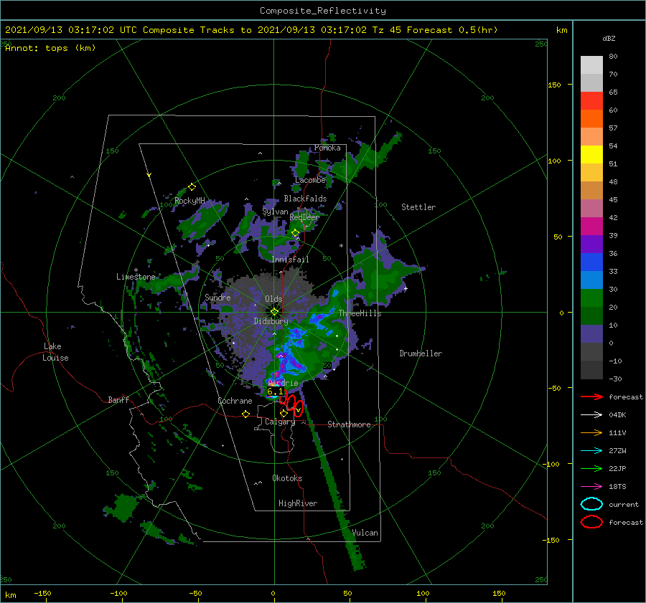Click the red forecast ellipse containing a V
Image resolution: width=646 pixels, height=603 pixels.
[299, 408]
